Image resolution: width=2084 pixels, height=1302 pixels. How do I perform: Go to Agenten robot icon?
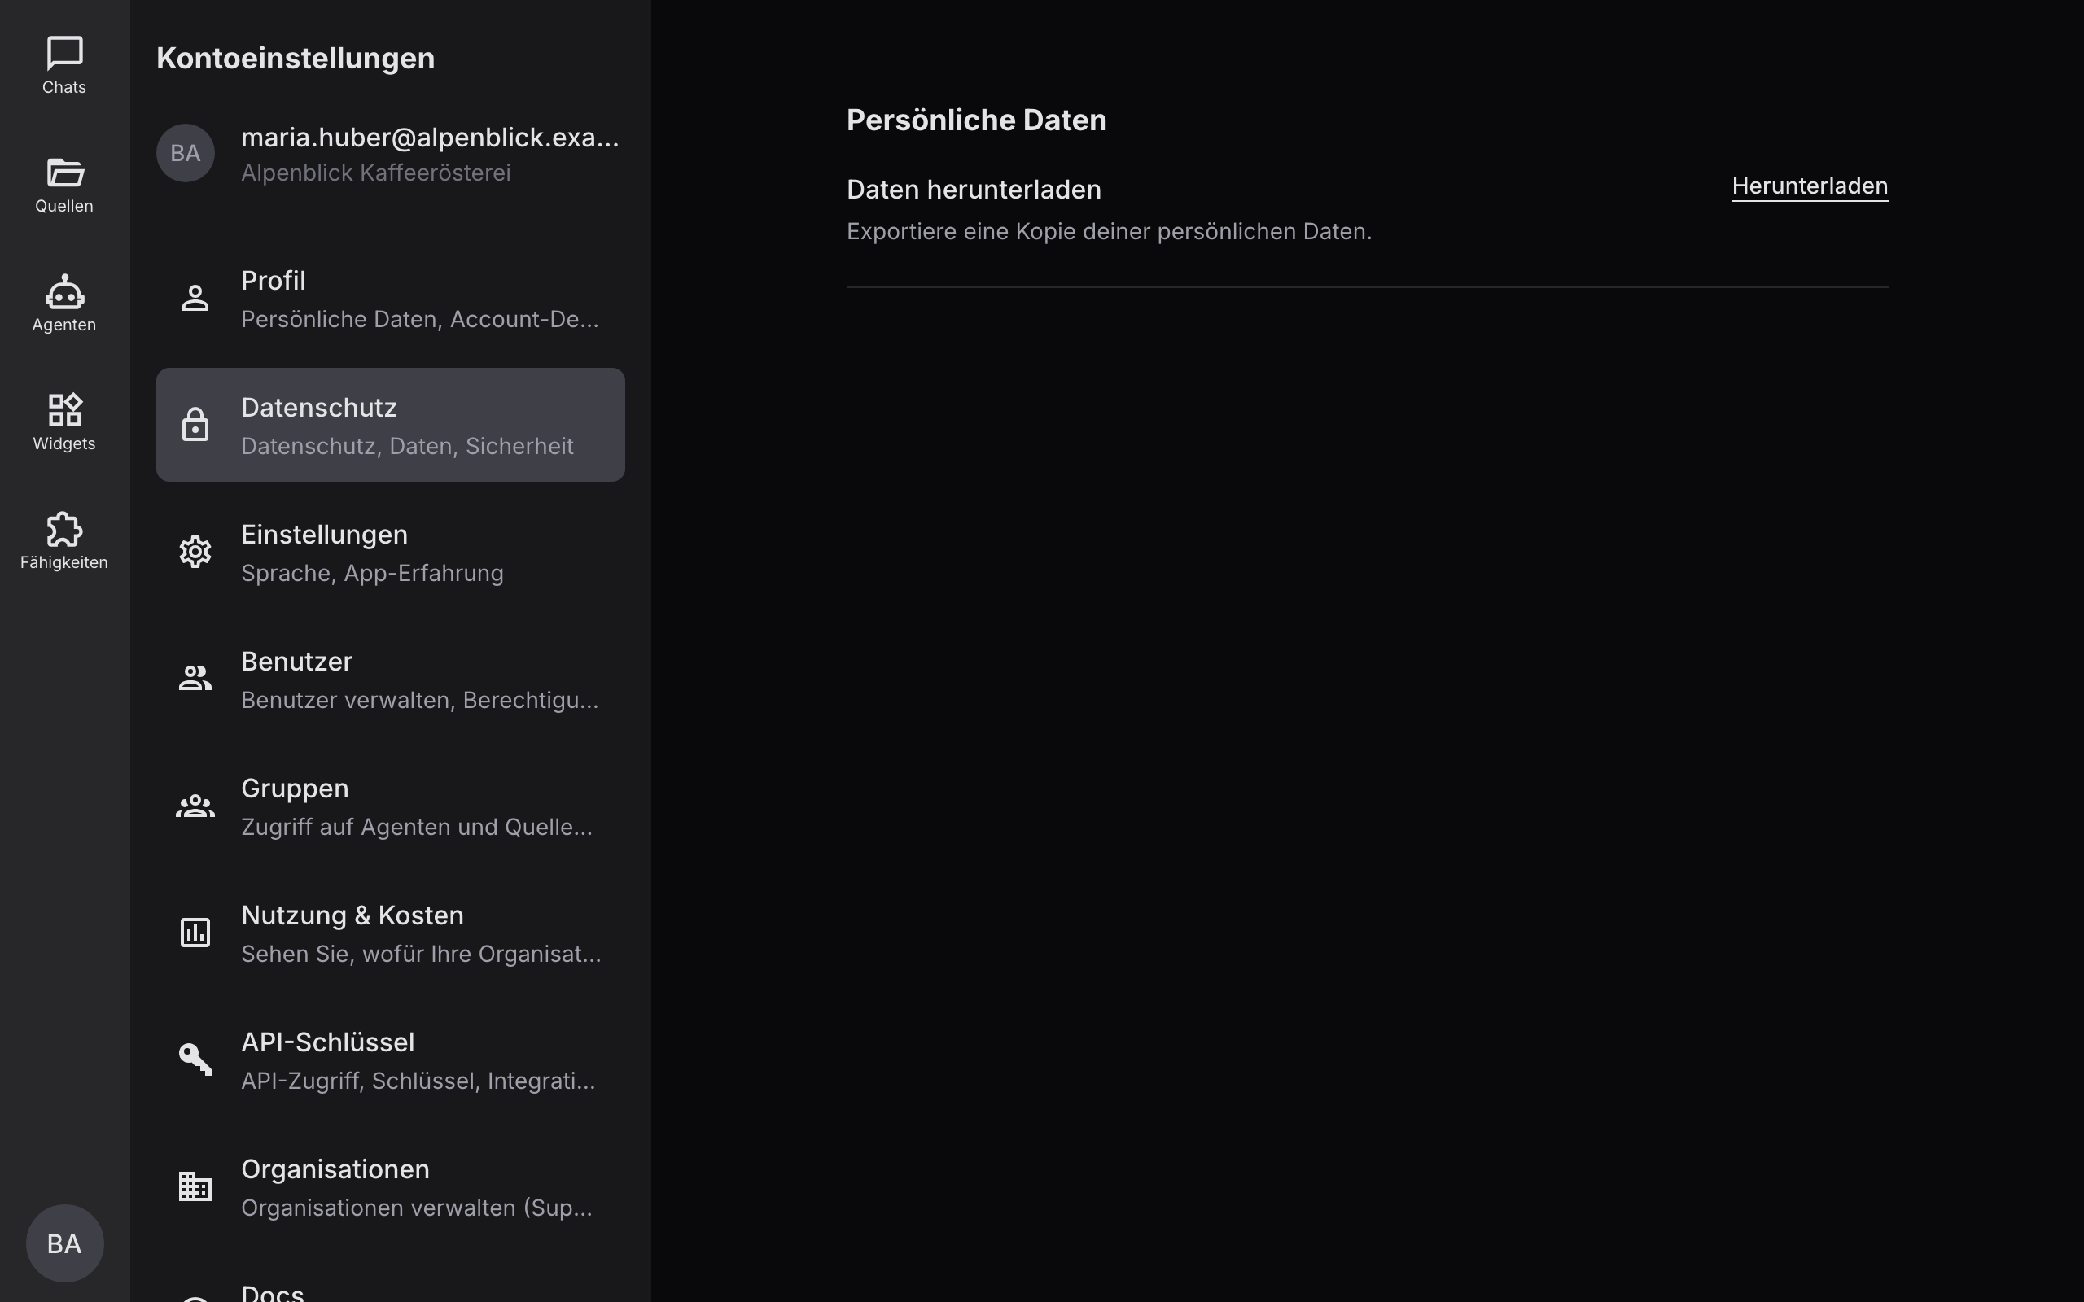tap(64, 292)
